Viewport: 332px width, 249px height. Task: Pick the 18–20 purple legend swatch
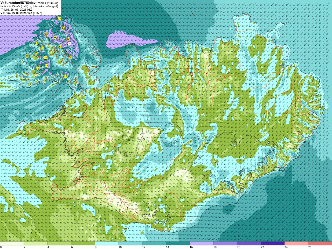[x=225, y=244]
